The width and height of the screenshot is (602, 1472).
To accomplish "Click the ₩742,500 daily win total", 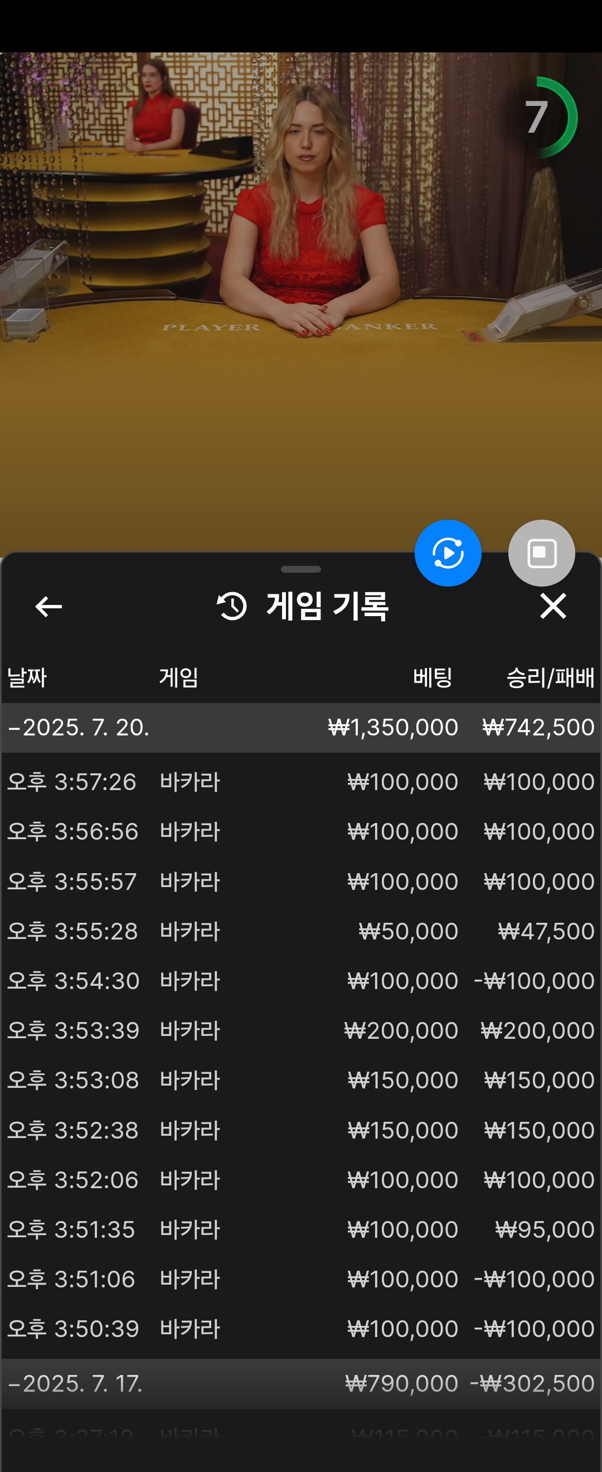I will [538, 728].
